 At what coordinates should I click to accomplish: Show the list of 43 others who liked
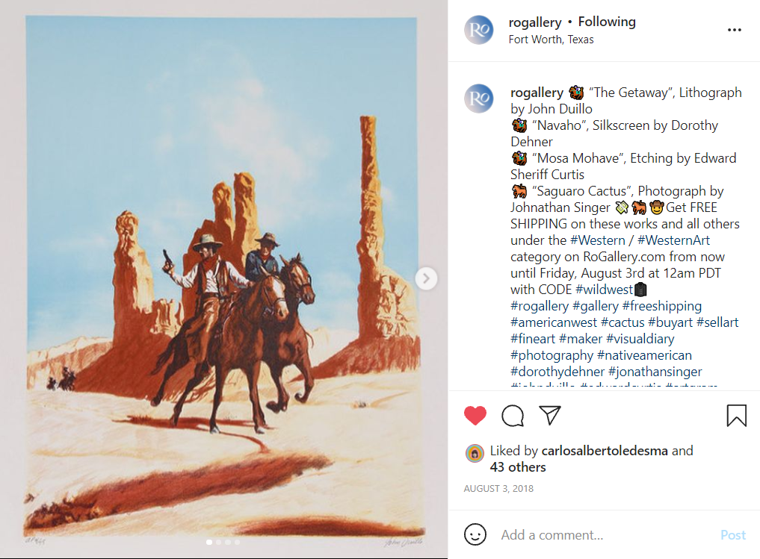tap(518, 467)
